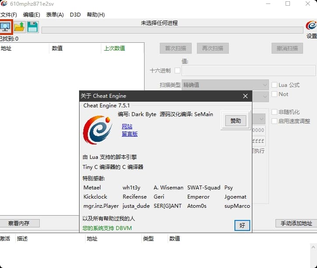The image size is (317, 268).
Task: Click the 上次数值 column header
Action: [x=114, y=48]
